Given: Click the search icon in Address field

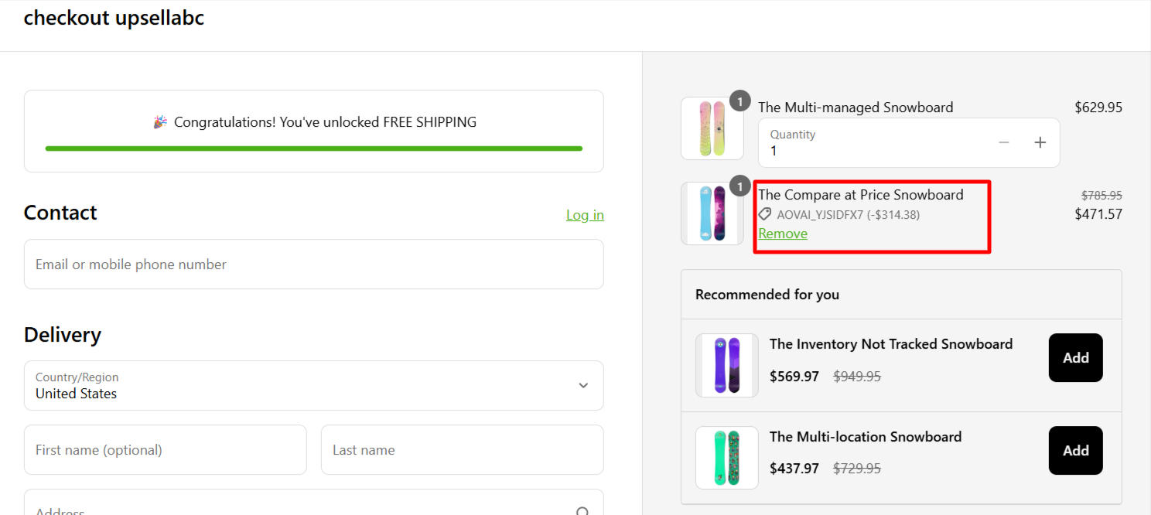Looking at the screenshot, I should tap(583, 510).
